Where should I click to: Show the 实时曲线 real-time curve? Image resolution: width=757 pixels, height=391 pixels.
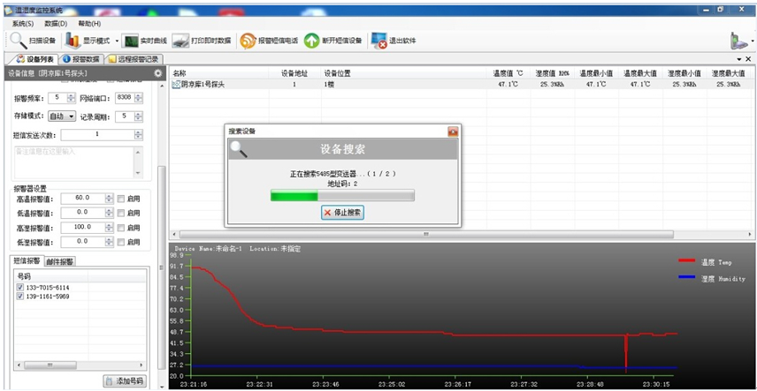click(x=131, y=41)
